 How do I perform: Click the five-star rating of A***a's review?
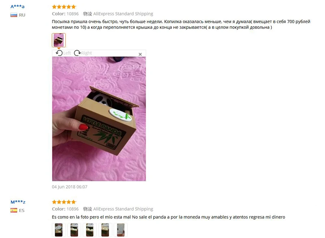pos(64,7)
